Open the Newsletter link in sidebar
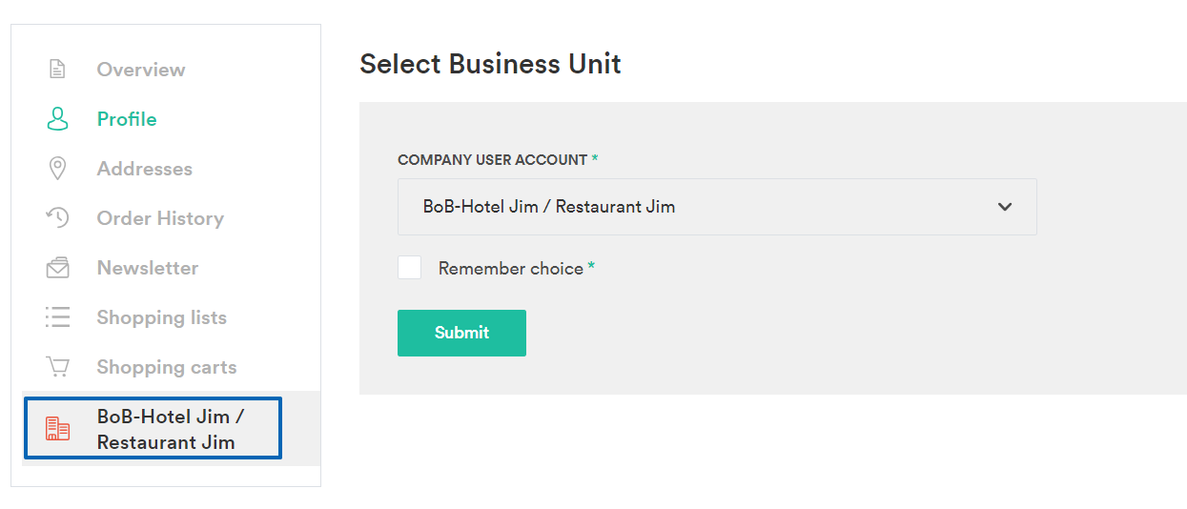The width and height of the screenshot is (1187, 509). pyautogui.click(x=148, y=268)
